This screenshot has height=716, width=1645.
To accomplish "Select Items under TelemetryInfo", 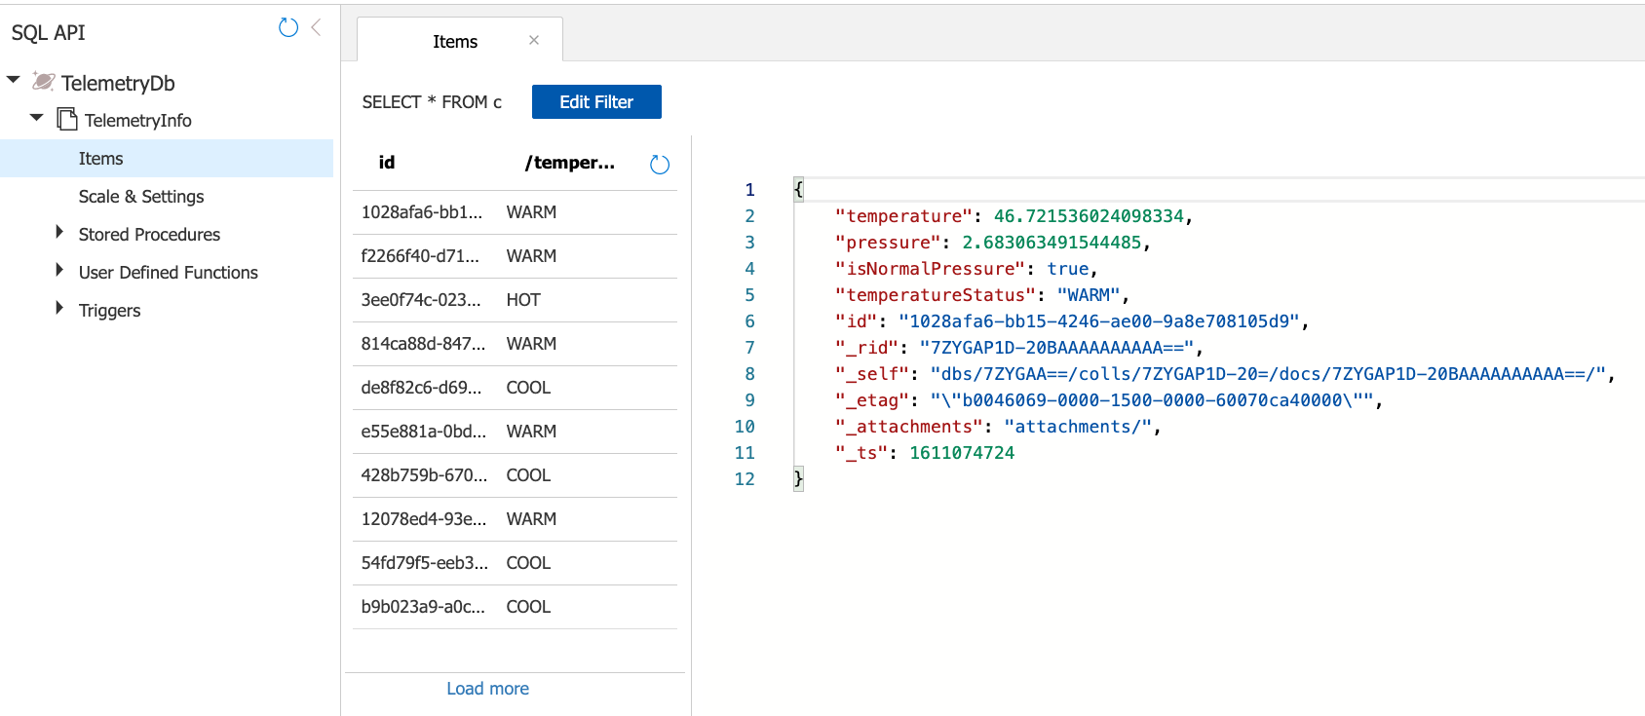I will click(x=101, y=159).
